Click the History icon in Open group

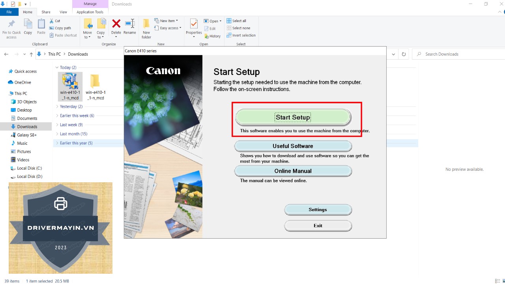pos(213,36)
